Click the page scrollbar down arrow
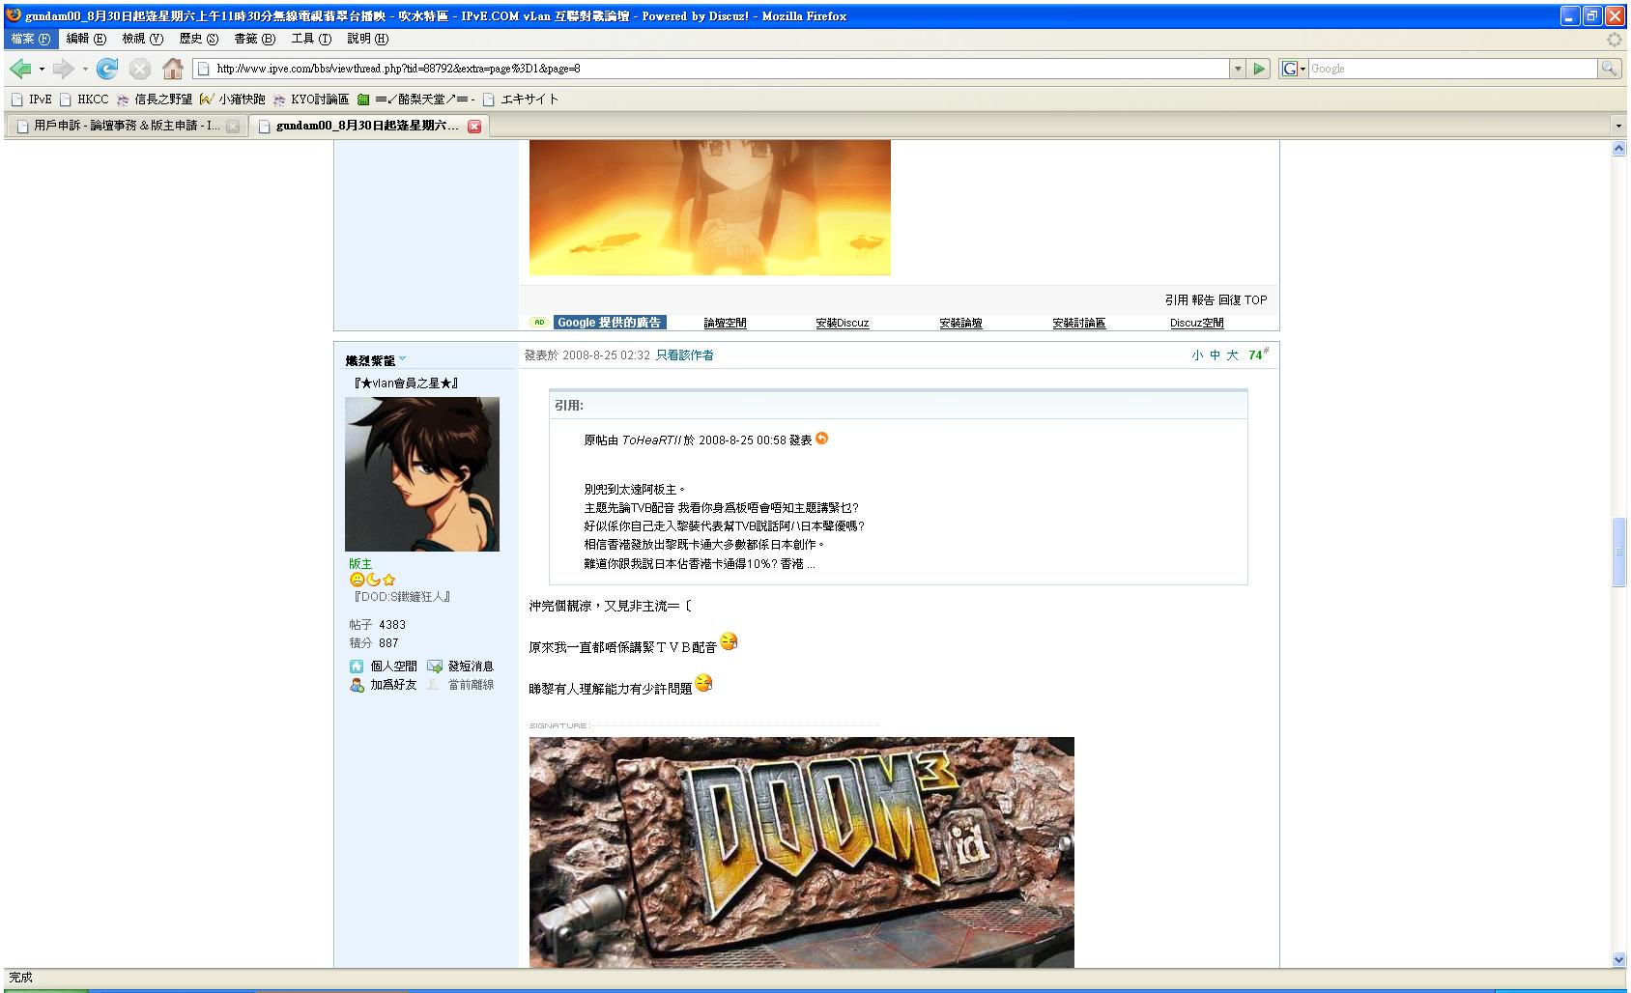 [1618, 960]
